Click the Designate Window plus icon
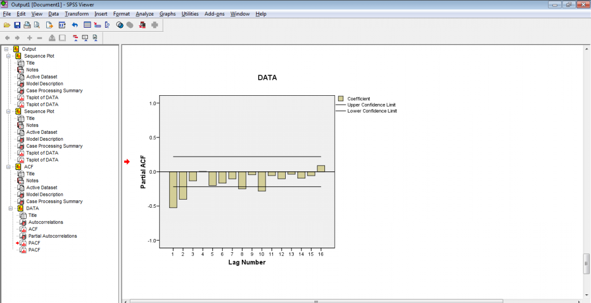Screen dimensions: 591x303 click(154, 25)
